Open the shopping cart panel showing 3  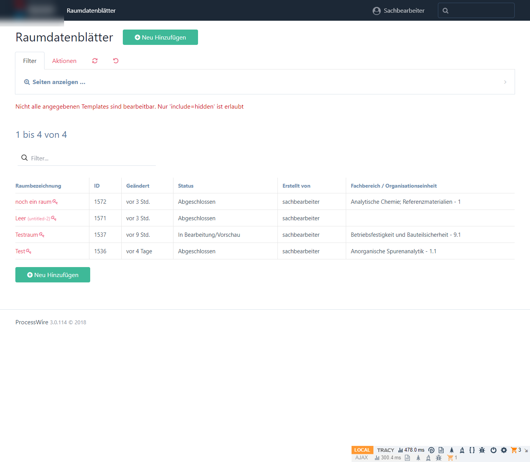click(x=514, y=450)
